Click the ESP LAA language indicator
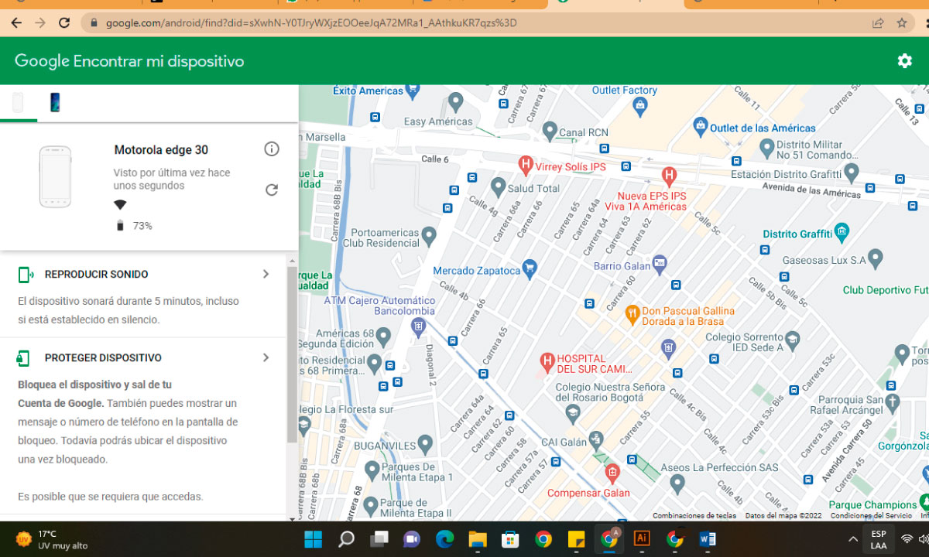 879,539
